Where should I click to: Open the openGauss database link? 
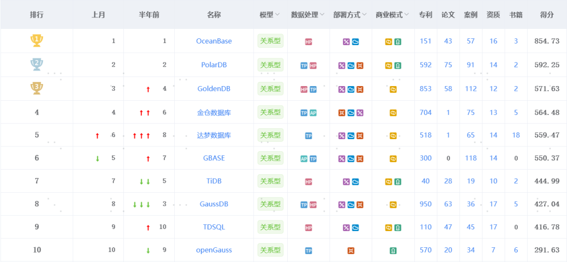(x=214, y=250)
